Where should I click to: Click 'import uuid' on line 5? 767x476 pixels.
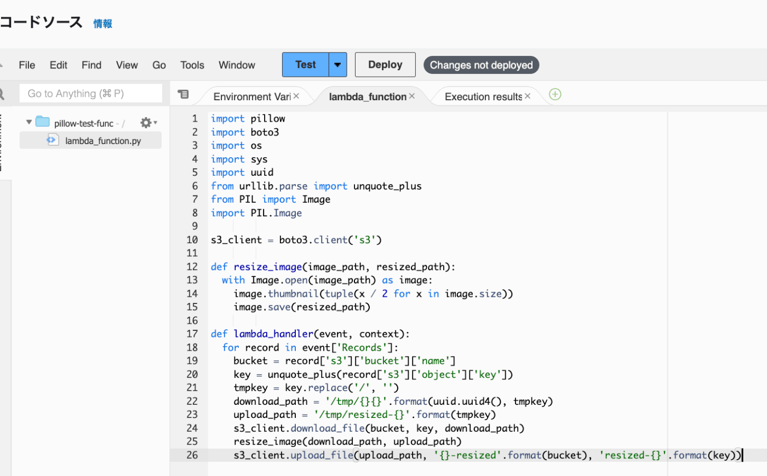(242, 173)
